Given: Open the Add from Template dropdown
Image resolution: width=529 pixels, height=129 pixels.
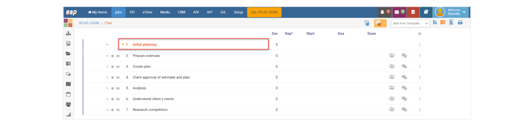Looking at the screenshot, I should click(410, 23).
